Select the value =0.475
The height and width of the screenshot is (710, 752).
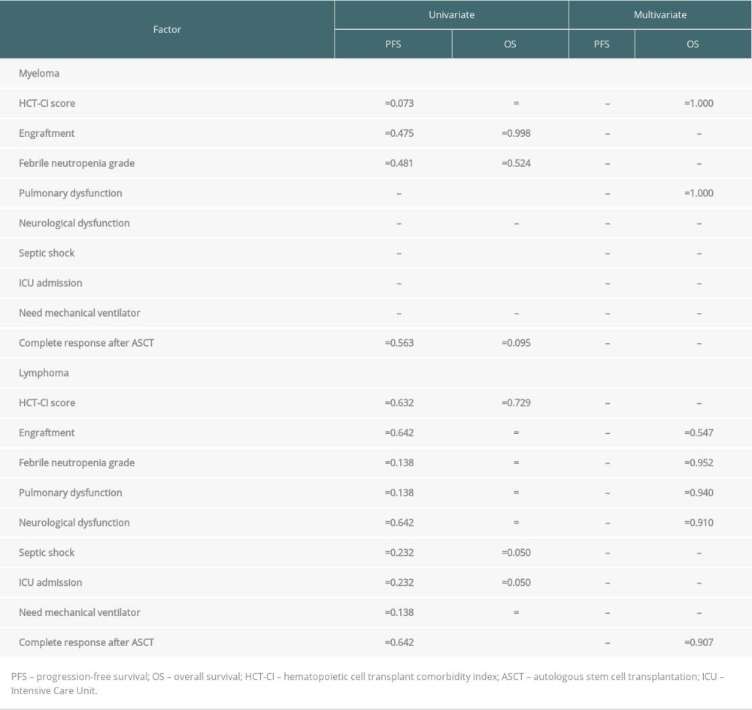(x=399, y=133)
